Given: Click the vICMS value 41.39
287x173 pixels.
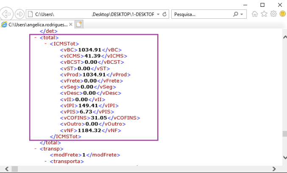Looking at the screenshot, I should click(92, 56).
